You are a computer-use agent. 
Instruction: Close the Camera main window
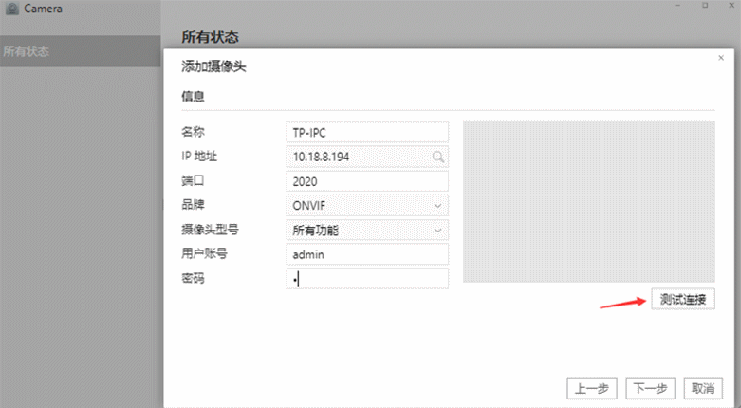pos(732,5)
